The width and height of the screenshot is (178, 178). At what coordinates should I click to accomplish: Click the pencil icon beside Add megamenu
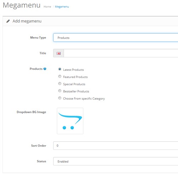point(8,21)
